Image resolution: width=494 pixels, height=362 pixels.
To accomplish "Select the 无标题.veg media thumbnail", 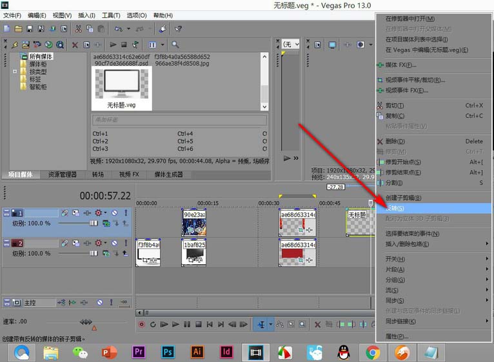I will pos(122,88).
